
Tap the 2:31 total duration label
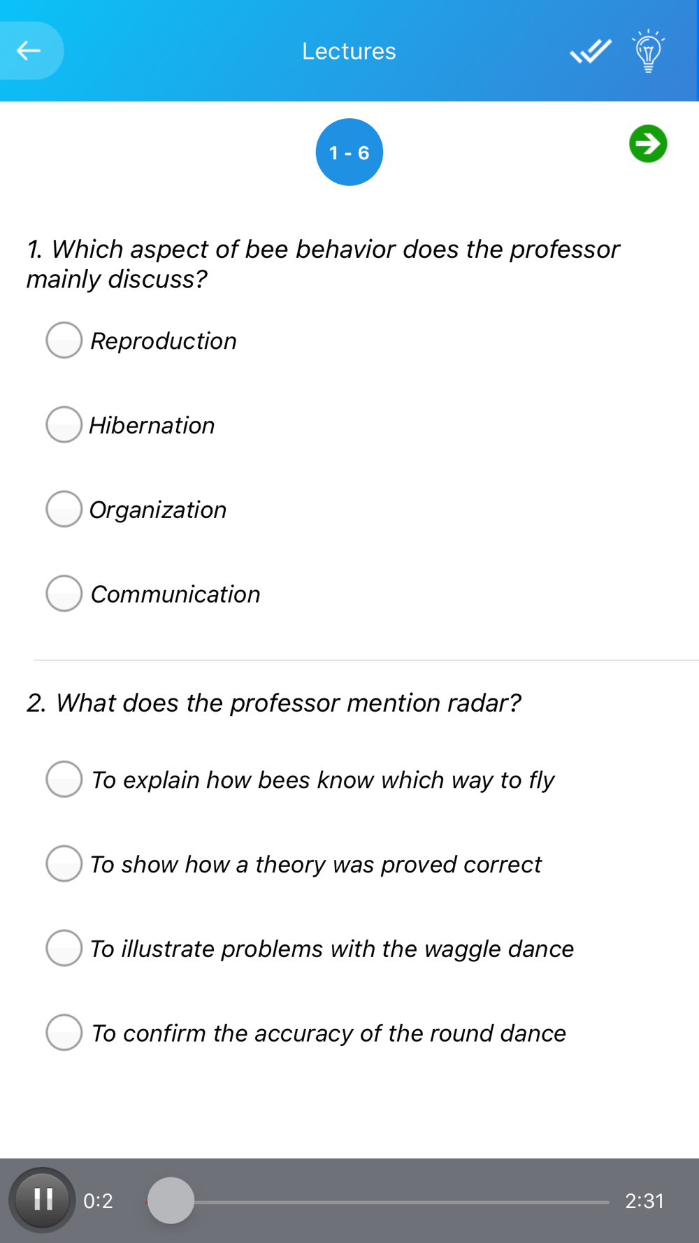pyautogui.click(x=644, y=1200)
